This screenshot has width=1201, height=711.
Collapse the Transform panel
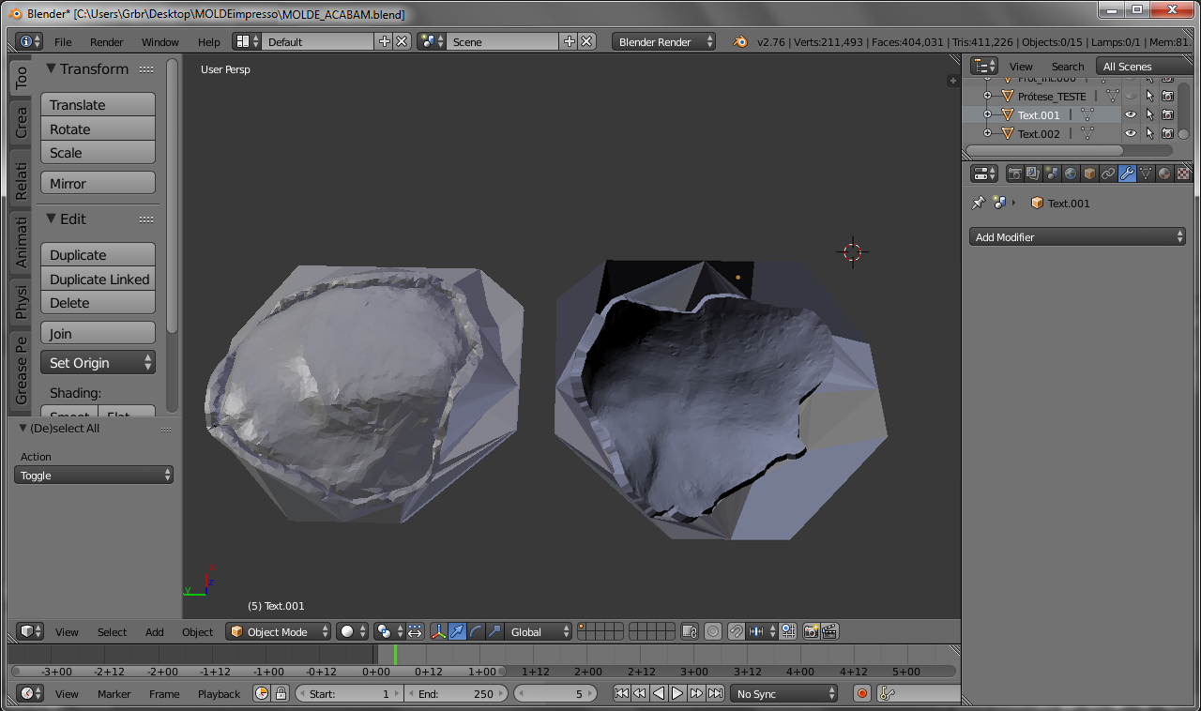point(51,69)
